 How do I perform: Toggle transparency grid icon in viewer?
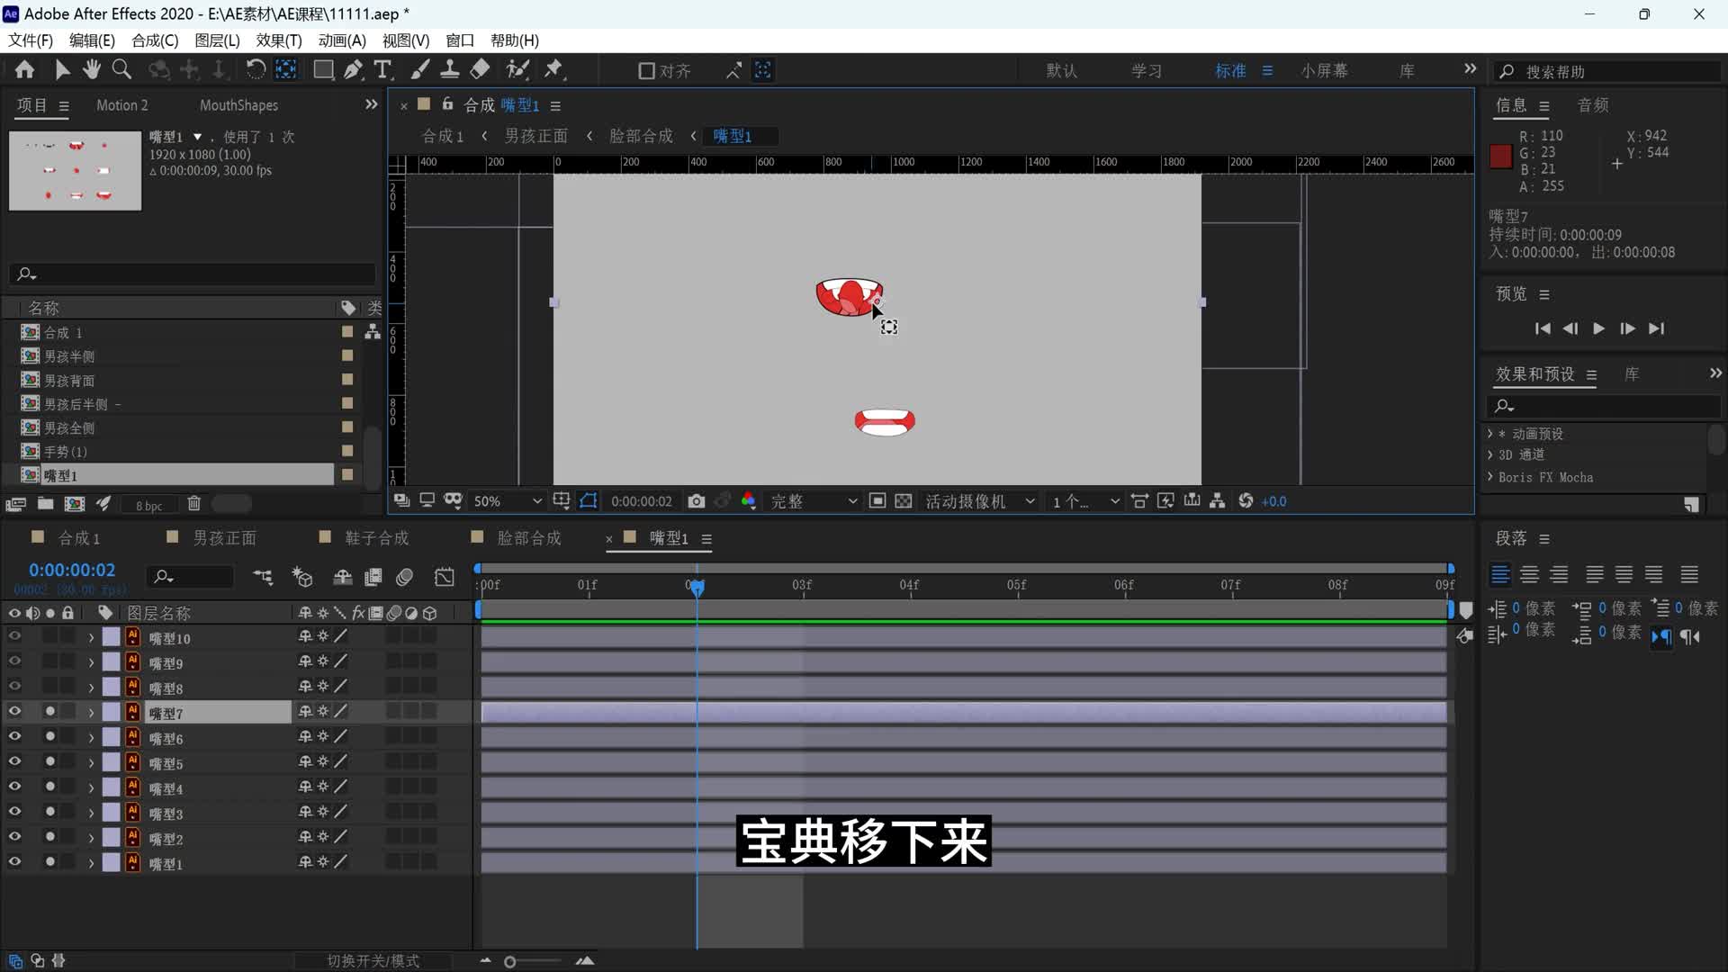point(904,501)
